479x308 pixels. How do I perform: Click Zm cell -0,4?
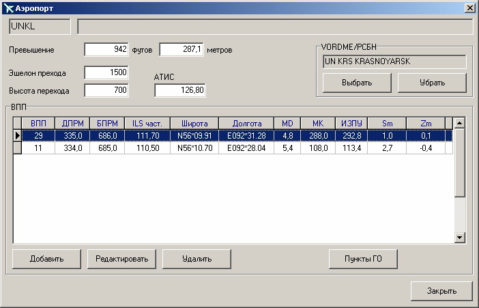click(x=426, y=148)
